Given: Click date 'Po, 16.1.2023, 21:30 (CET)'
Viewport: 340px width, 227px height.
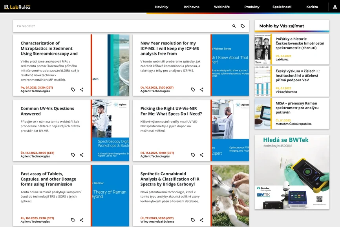Looking at the screenshot, I should coord(37,218).
